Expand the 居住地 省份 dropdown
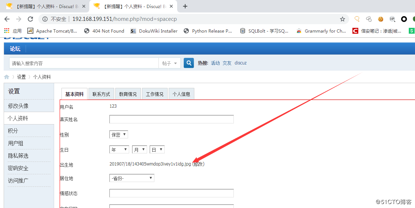The width and height of the screenshot is (415, 208). pyautogui.click(x=132, y=178)
